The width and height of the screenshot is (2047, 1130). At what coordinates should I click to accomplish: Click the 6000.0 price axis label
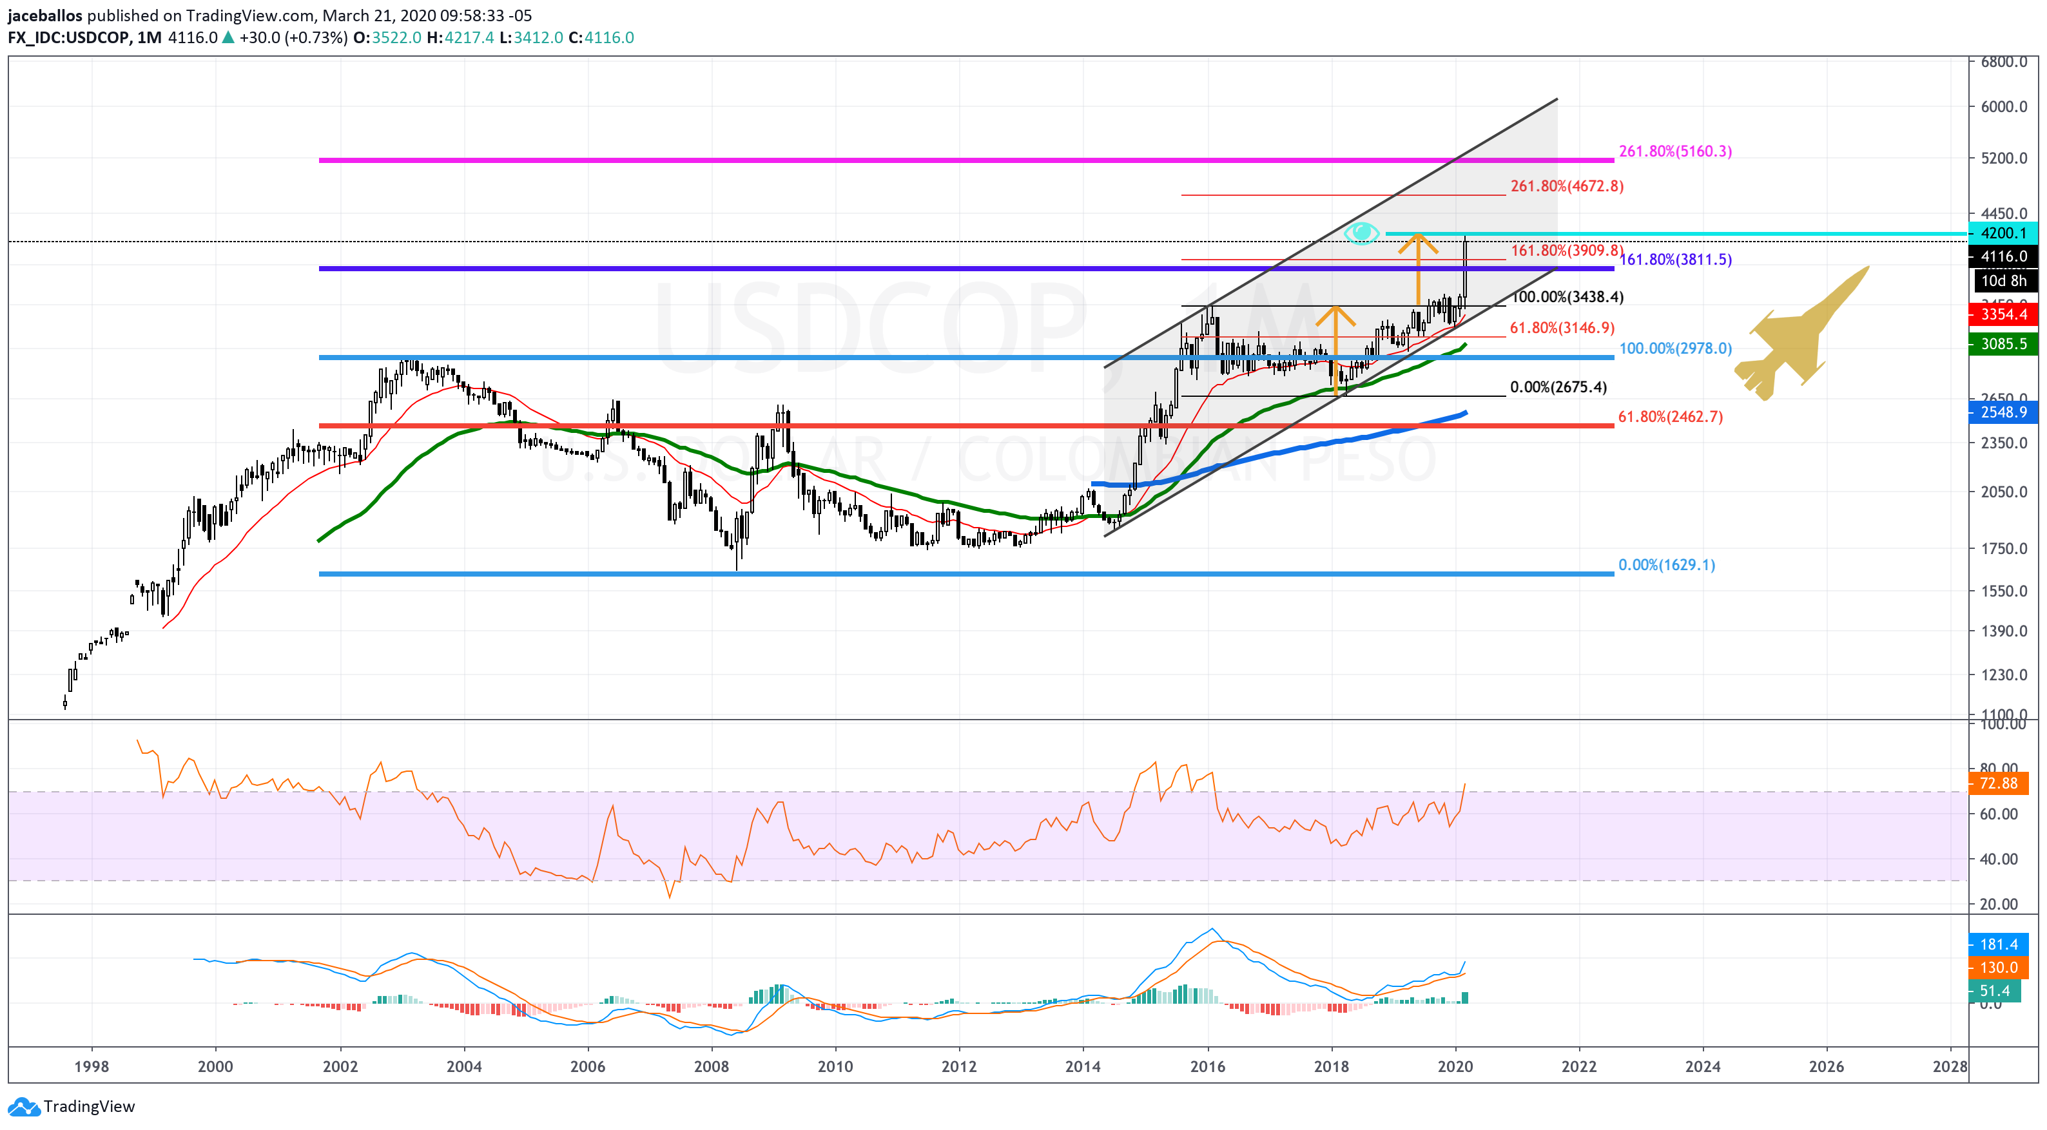pyautogui.click(x=2004, y=106)
